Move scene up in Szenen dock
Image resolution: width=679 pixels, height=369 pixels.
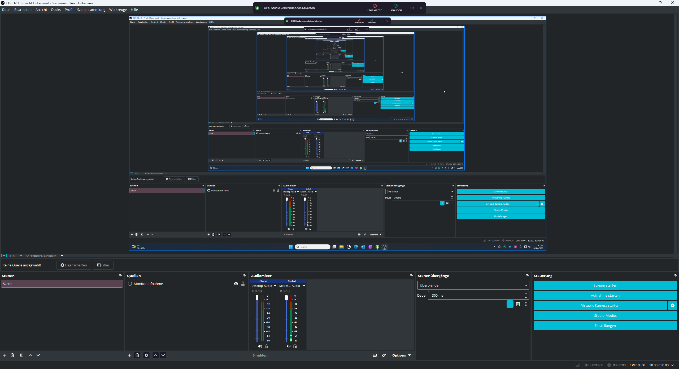pos(31,355)
